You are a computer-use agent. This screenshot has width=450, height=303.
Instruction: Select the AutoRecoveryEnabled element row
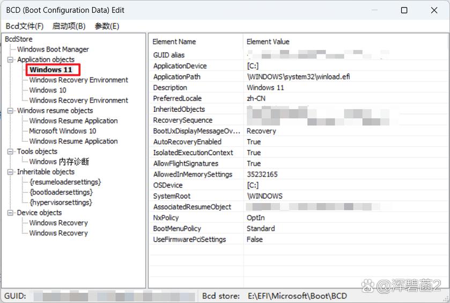(x=298, y=142)
